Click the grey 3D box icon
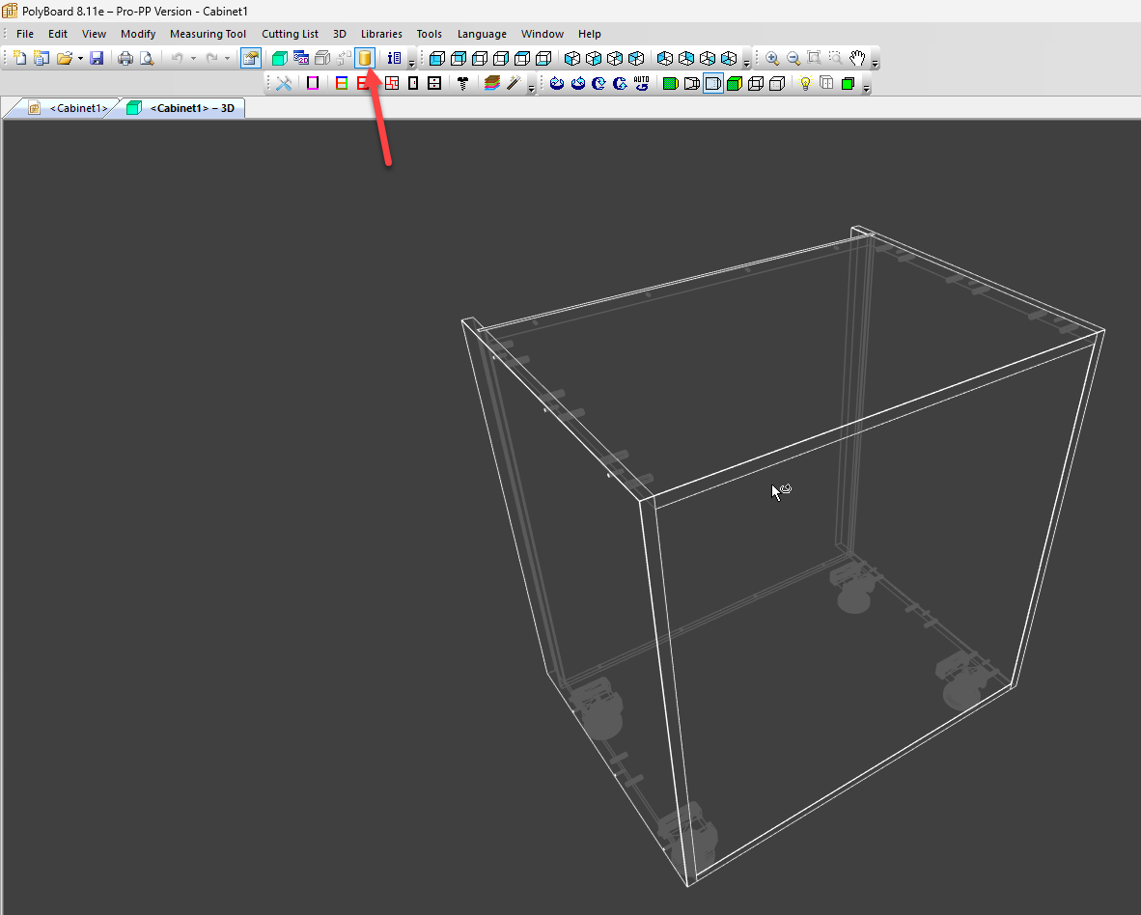The image size is (1141, 915). click(322, 58)
